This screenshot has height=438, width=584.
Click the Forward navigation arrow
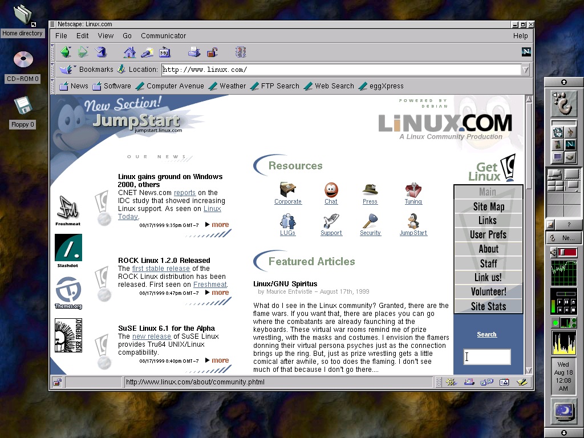83,52
